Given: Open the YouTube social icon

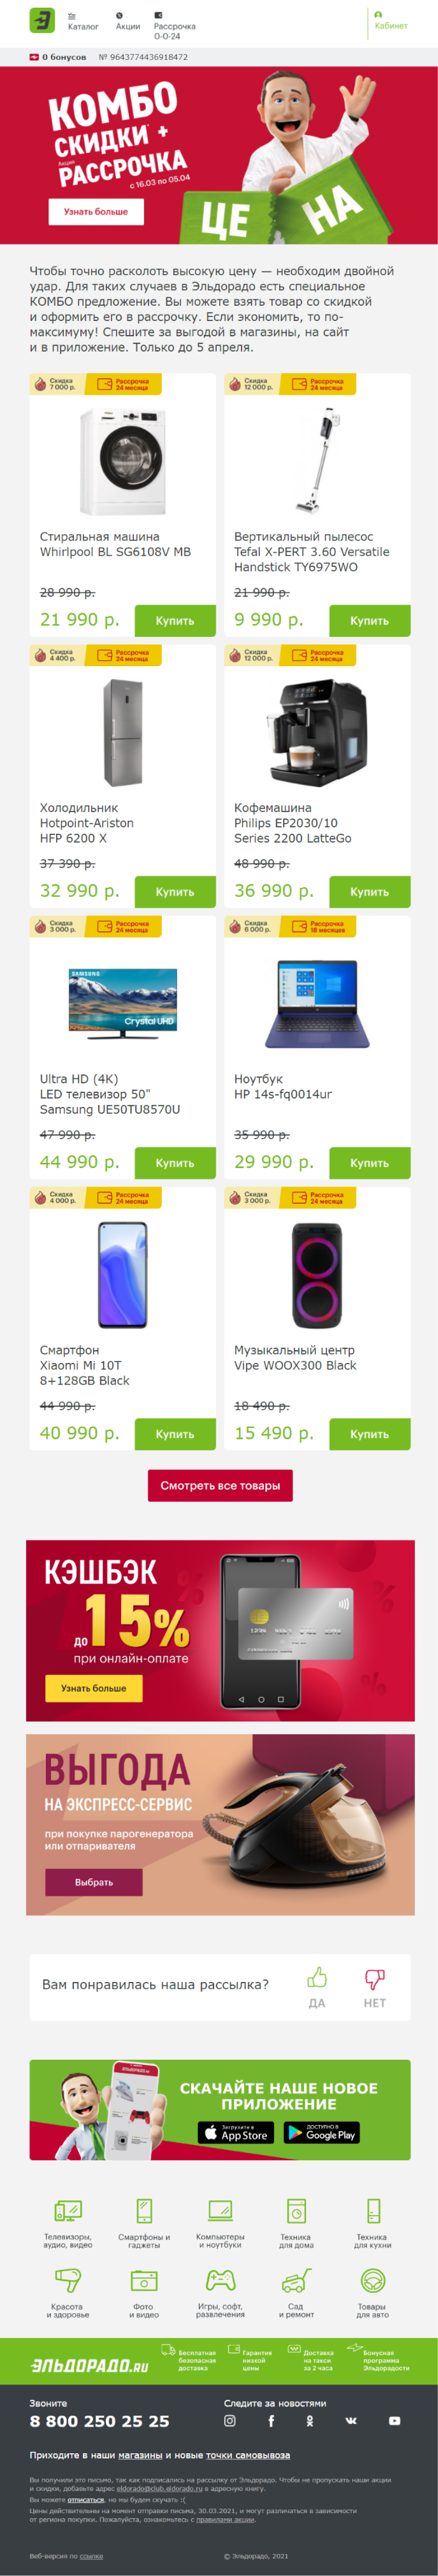Looking at the screenshot, I should 394,2421.
